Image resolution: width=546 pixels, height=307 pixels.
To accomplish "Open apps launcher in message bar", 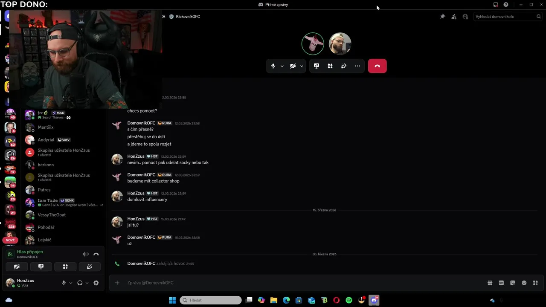I will pos(536,283).
